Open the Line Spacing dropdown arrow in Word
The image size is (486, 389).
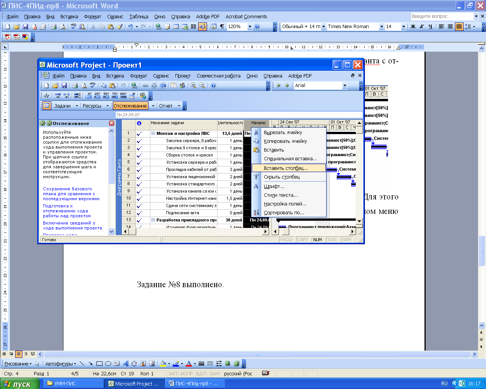click(x=474, y=27)
